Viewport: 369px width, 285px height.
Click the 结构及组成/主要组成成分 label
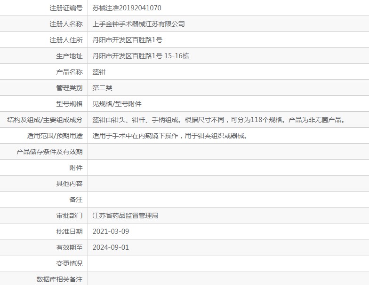pyautogui.click(x=45, y=120)
